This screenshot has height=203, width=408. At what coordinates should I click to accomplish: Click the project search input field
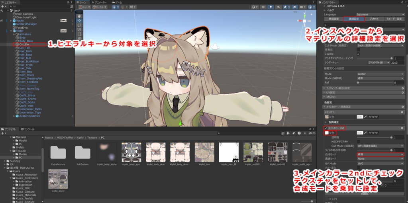(x=249, y=133)
